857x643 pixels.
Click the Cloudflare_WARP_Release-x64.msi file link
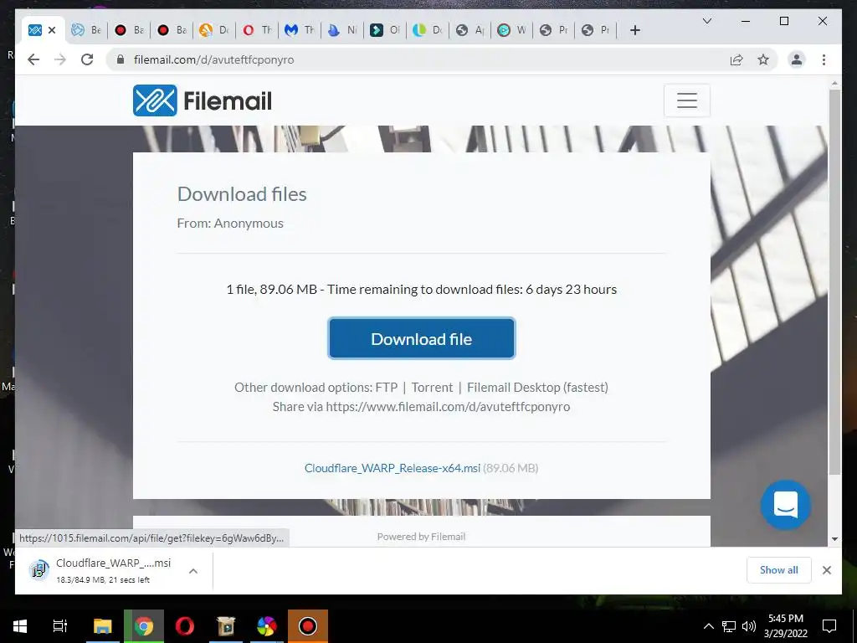click(393, 468)
